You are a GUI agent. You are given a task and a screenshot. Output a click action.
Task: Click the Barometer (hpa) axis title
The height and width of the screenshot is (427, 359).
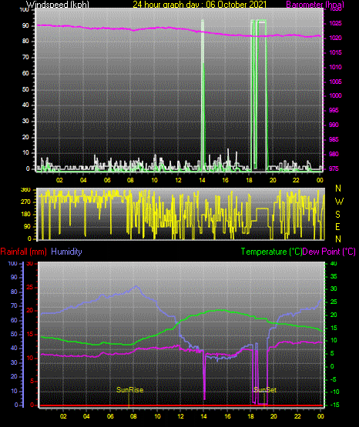point(315,5)
